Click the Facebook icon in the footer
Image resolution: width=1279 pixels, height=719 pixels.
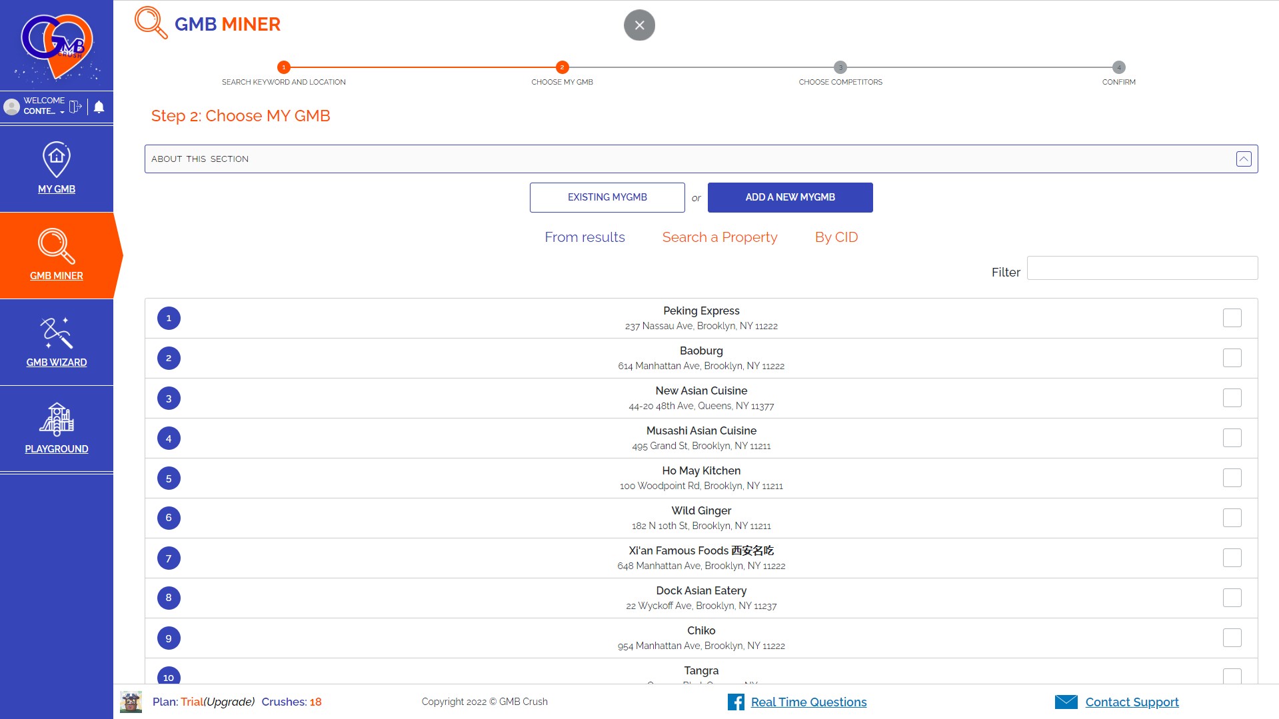coord(736,702)
